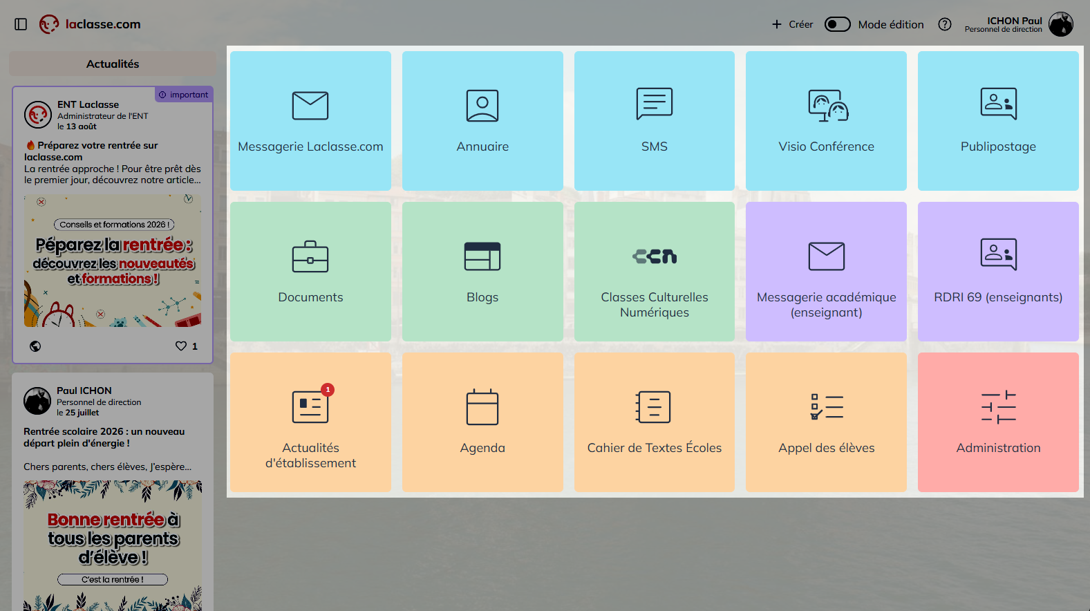Toggle Mode édition switch
This screenshot has height=611, width=1090.
coord(838,24)
